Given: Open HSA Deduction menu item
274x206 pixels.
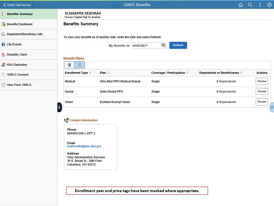Looking at the screenshot, I should 29,65.
